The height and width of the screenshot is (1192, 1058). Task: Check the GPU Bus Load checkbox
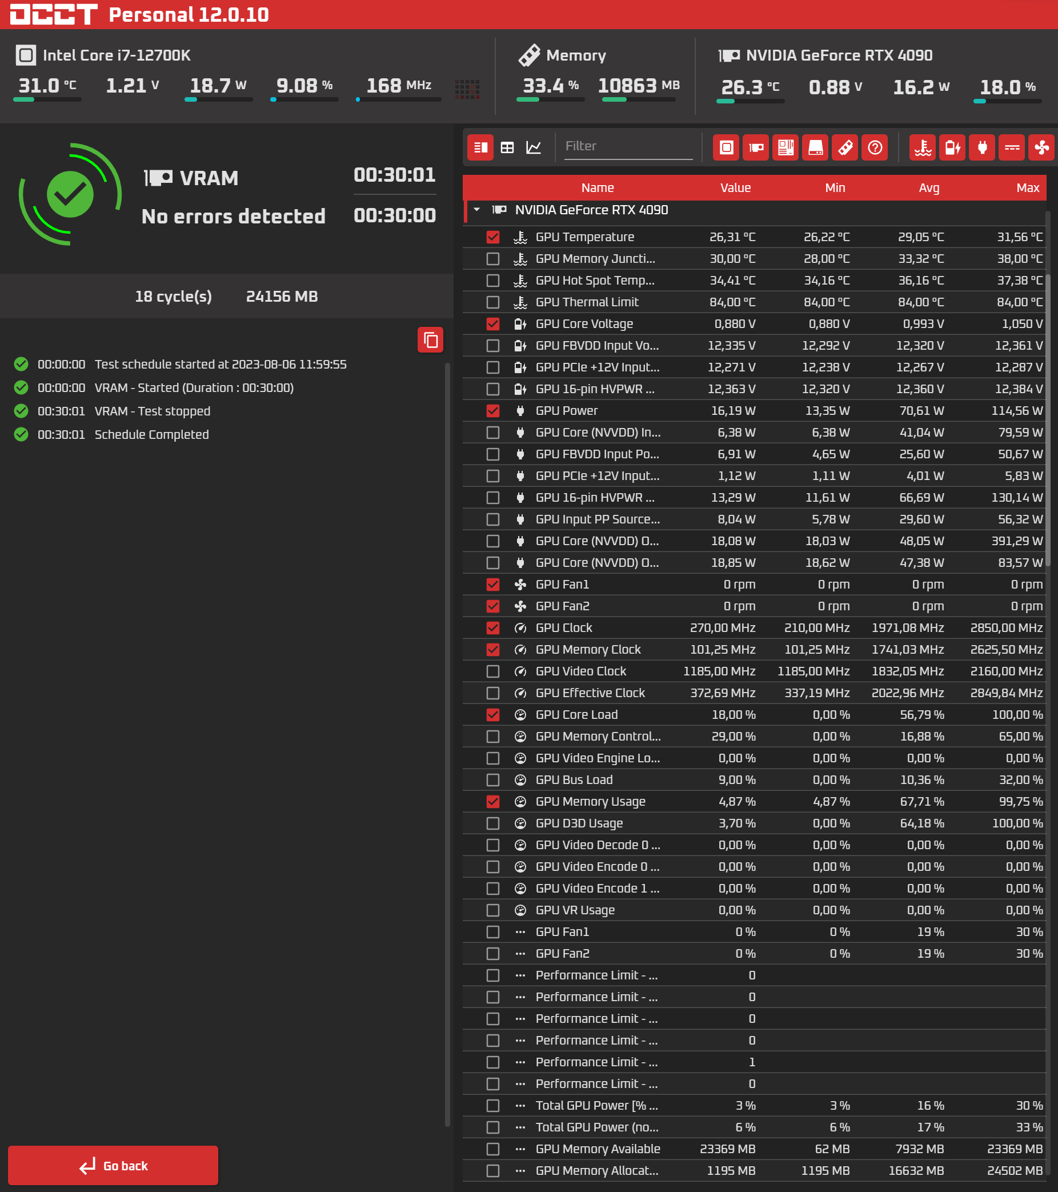point(493,779)
